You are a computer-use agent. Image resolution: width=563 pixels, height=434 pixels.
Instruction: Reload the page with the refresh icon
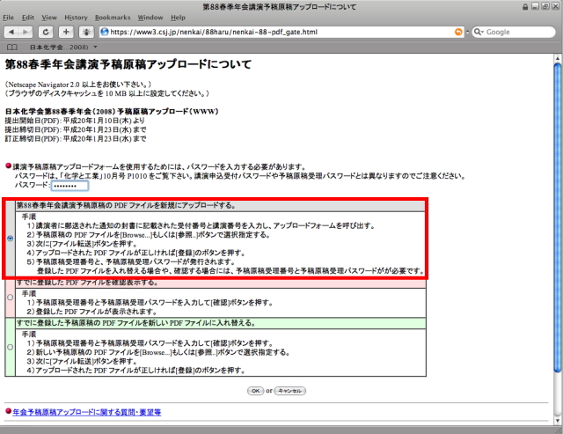(x=45, y=32)
